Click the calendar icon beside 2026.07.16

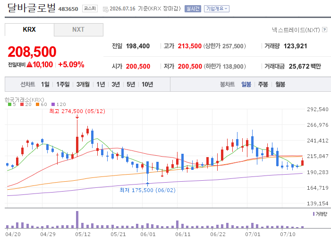106,9
